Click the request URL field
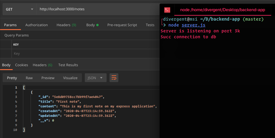The image size is (275, 138). pyautogui.click(x=98, y=9)
